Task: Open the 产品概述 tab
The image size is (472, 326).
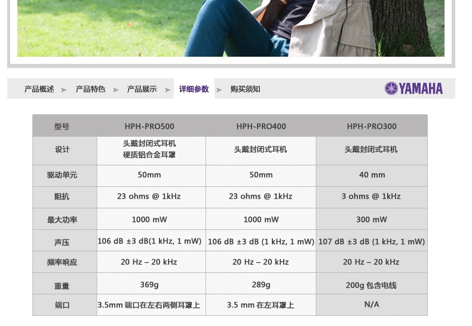Action: [x=39, y=89]
